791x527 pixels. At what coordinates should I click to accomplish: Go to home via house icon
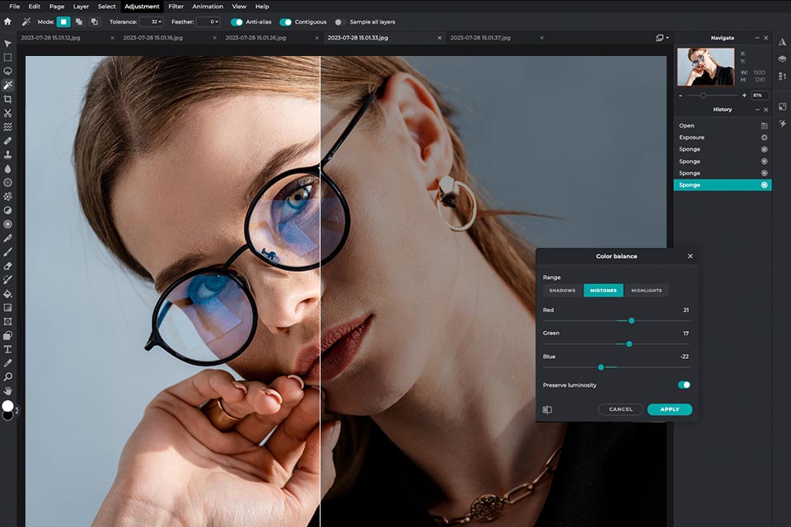point(7,21)
